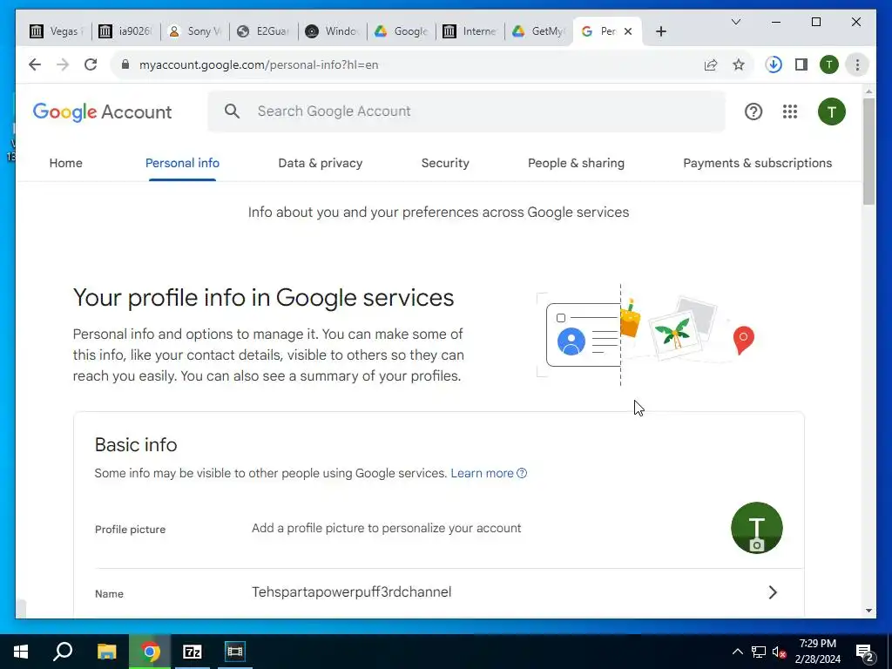Switch to the Windo browser tab

pyautogui.click(x=333, y=31)
